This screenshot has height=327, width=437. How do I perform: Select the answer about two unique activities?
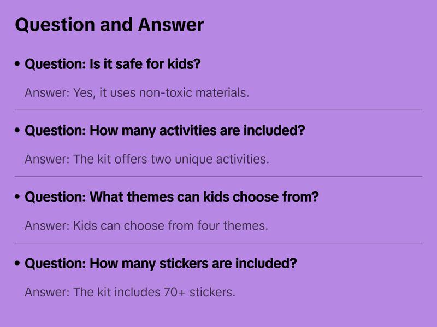147,159
